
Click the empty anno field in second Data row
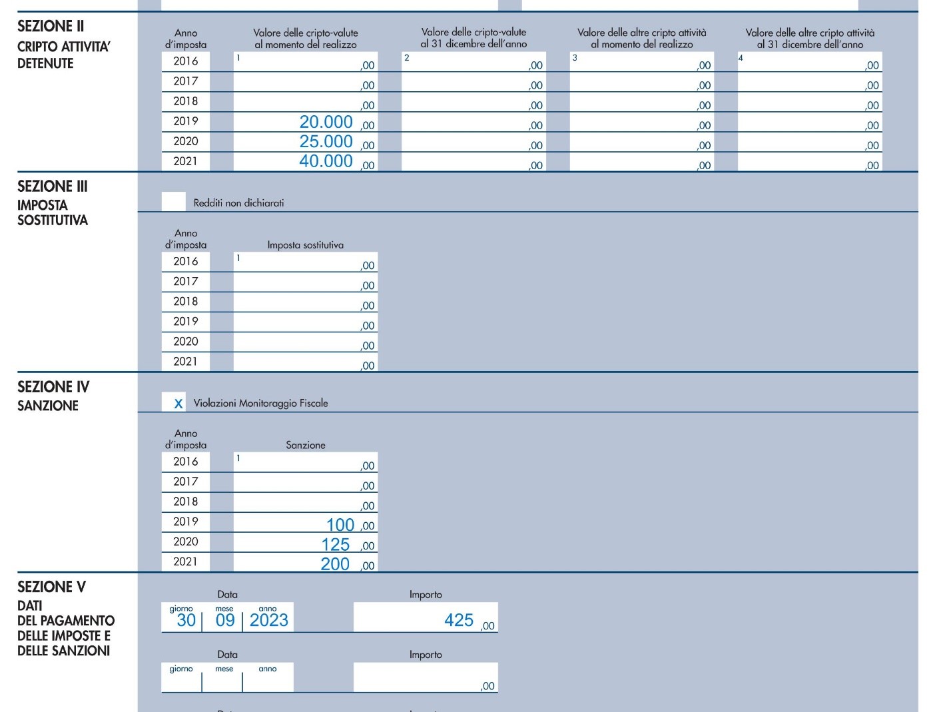click(x=268, y=677)
